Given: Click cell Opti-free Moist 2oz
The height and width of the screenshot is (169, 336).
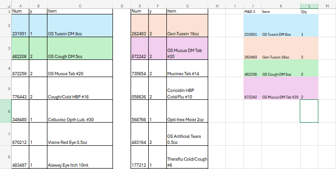Looking at the screenshot, I should (187, 111).
